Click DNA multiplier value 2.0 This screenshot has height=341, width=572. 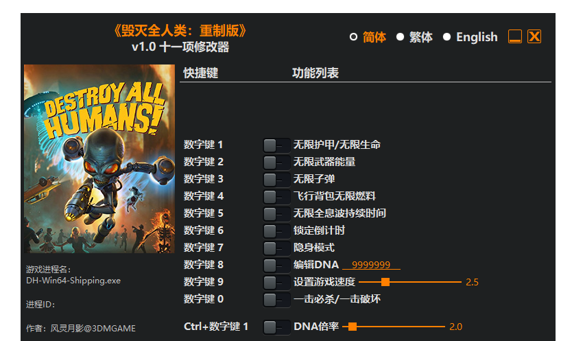(455, 327)
